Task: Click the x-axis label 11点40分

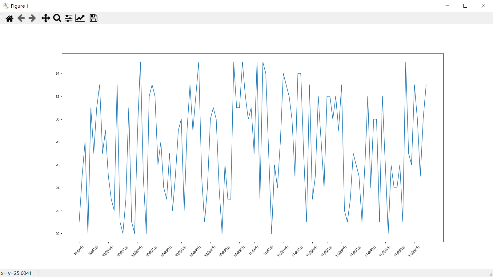Action: [x=370, y=251]
